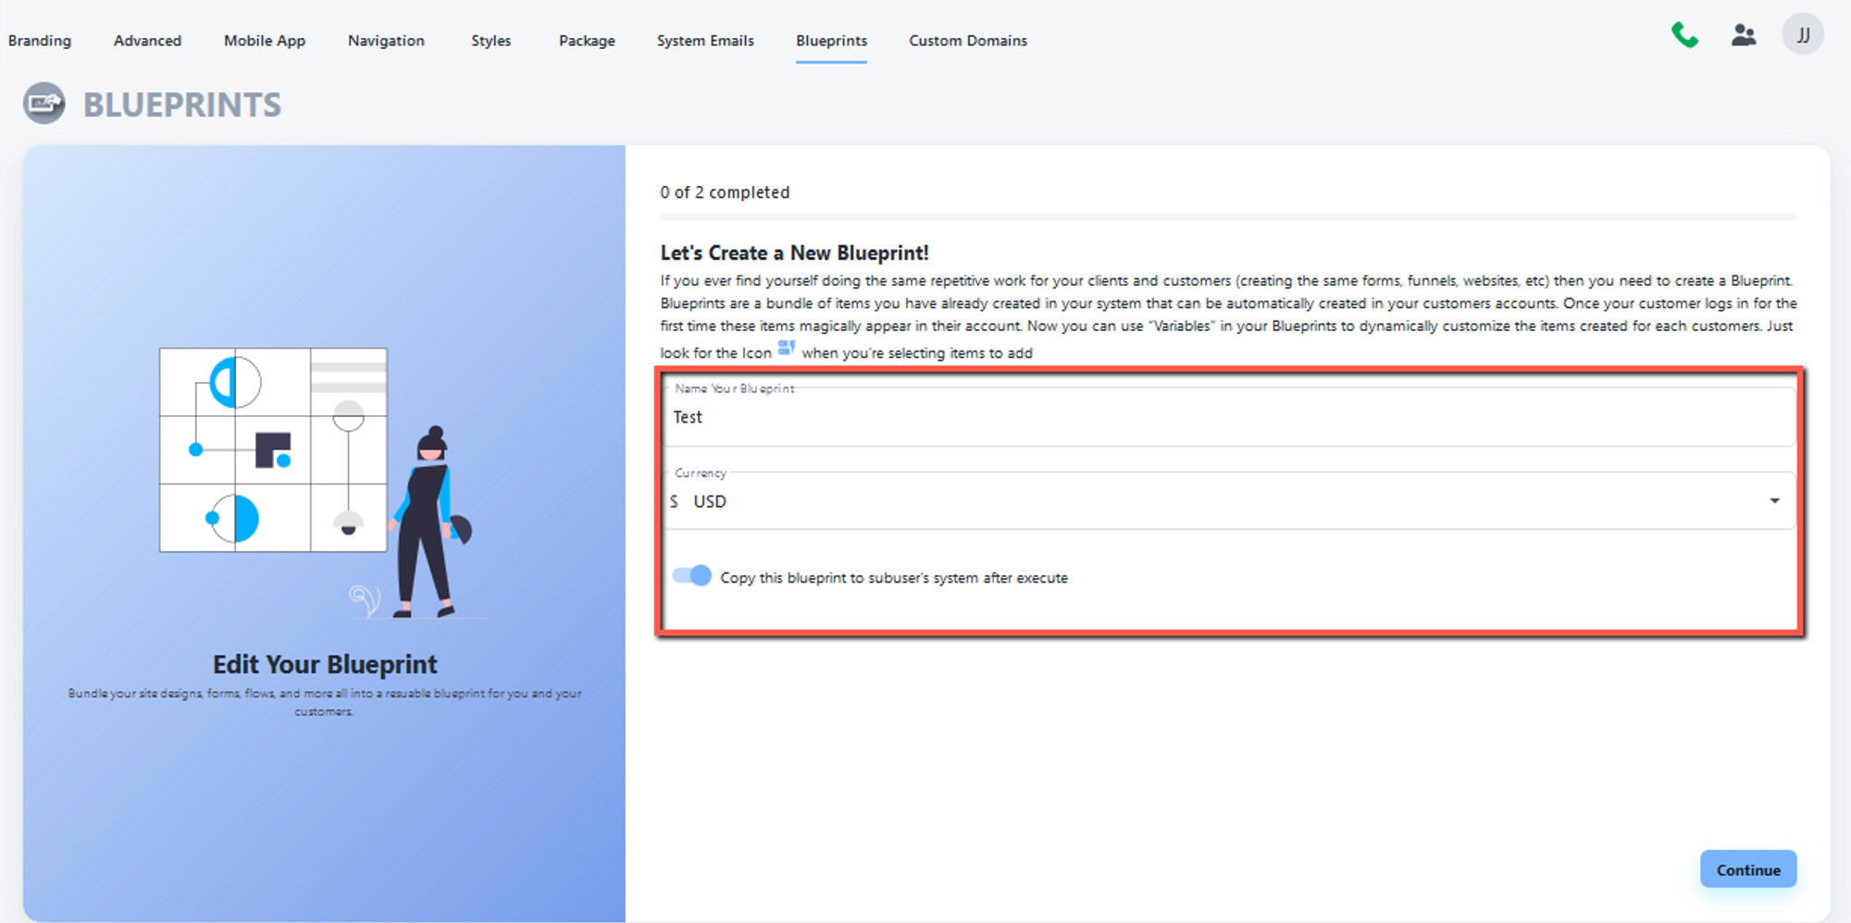Click the Variables icon in description
Viewport: 1851px width, 923px height.
pyautogui.click(x=786, y=349)
